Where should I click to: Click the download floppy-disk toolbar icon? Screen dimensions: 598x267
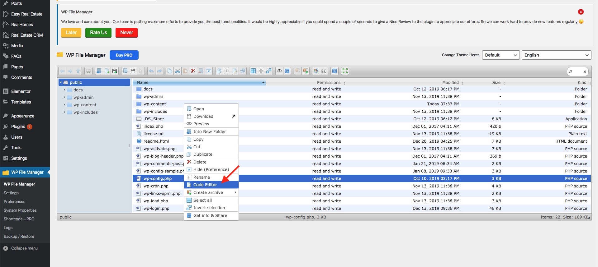pyautogui.click(x=133, y=71)
